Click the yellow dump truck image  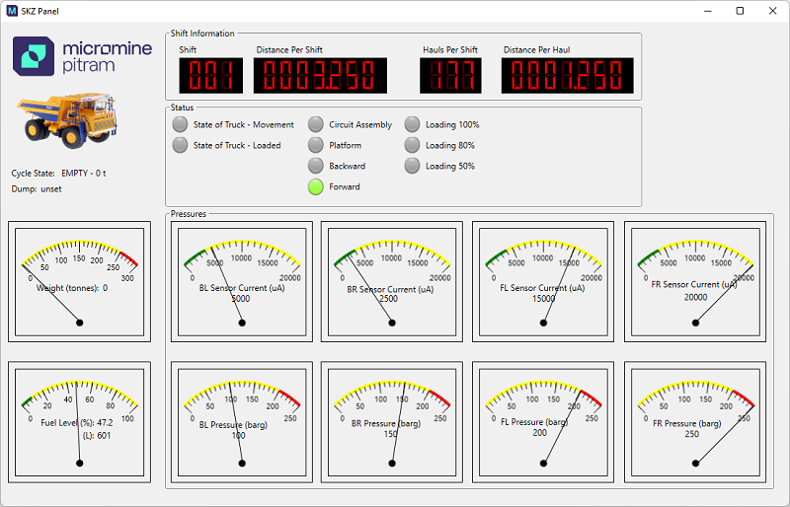67,119
